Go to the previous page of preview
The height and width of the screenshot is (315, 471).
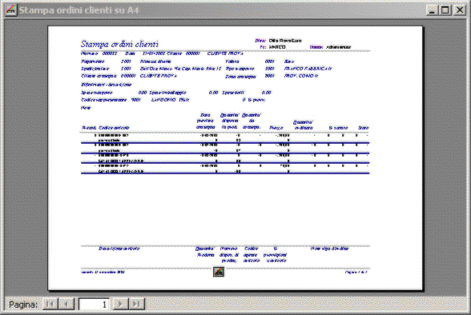[66, 305]
